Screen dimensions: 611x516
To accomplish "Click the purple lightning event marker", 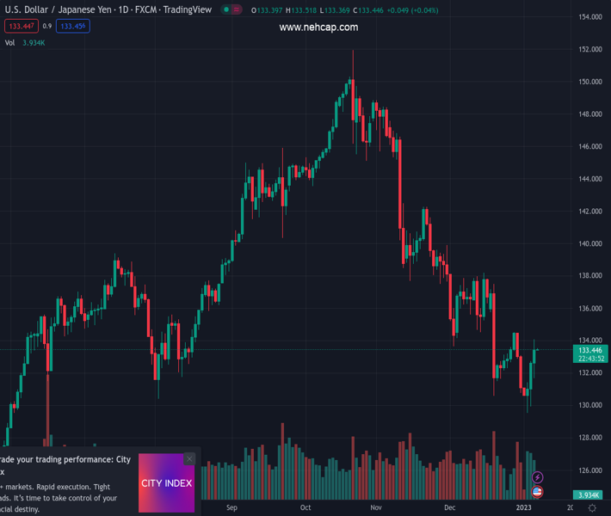I will pos(538,477).
